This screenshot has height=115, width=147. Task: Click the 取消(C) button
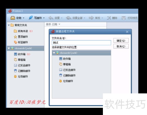pos(121,46)
